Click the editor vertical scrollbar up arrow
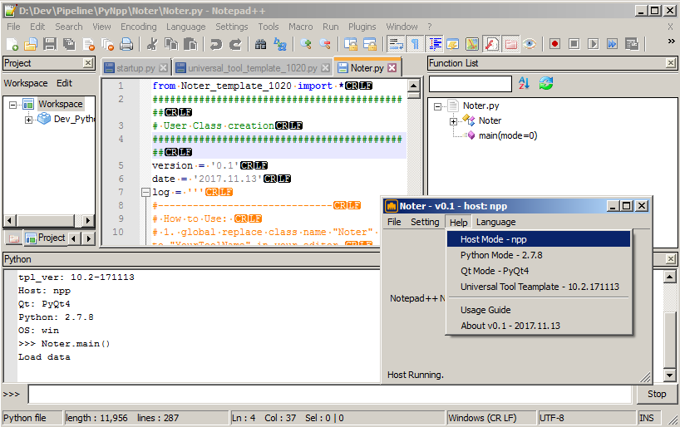The image size is (680, 427). [413, 85]
